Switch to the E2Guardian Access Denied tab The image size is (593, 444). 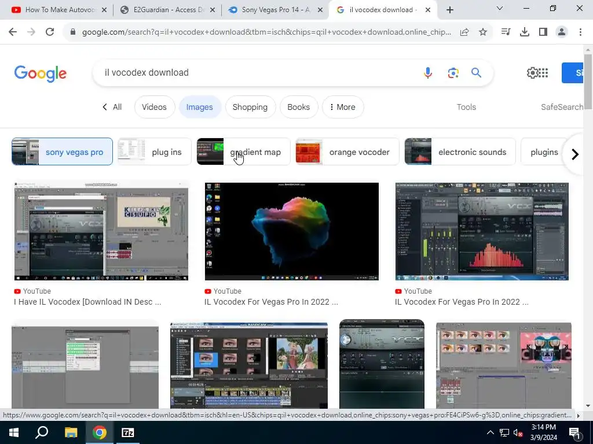point(166,10)
